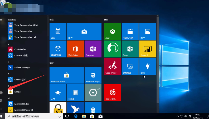Click the Windows Start button
209x119 pixels.
(x=2, y=116)
